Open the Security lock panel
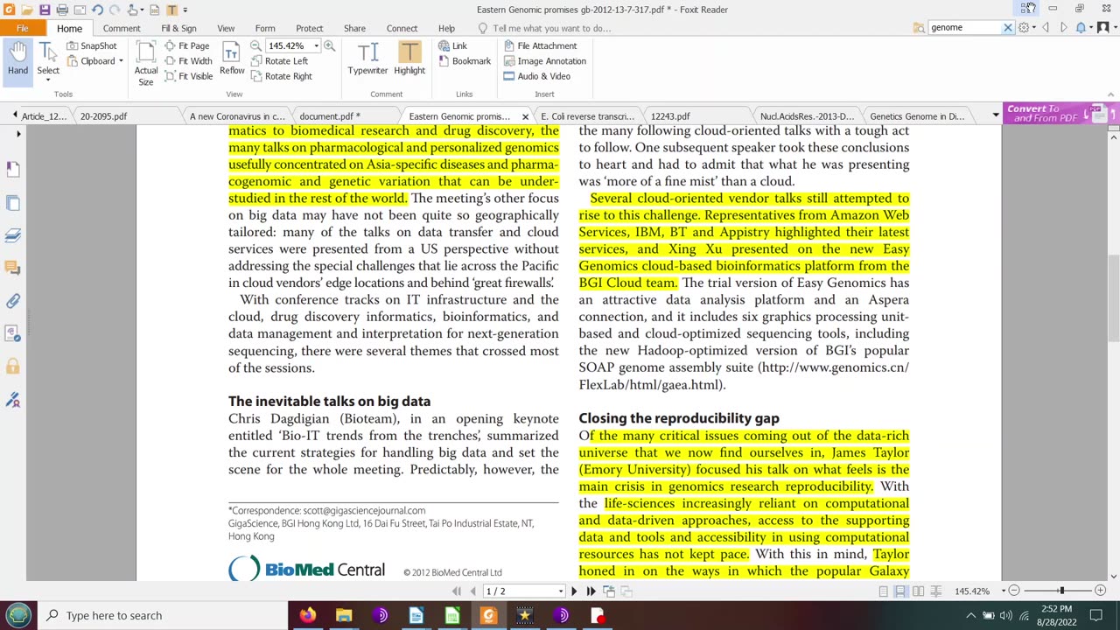Viewport: 1120px width, 630px height. (x=13, y=367)
